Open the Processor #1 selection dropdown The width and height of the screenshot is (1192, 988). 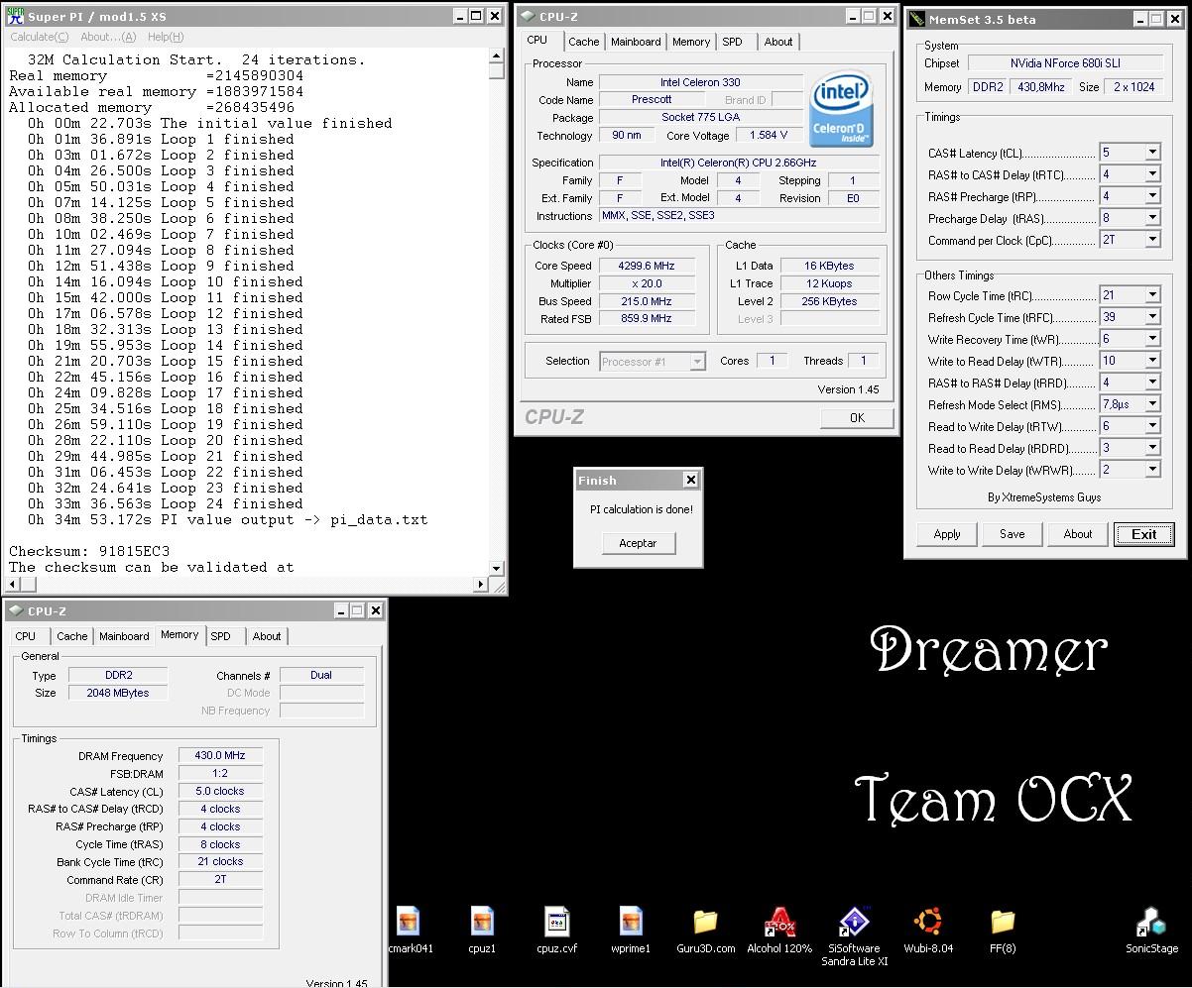point(697,362)
